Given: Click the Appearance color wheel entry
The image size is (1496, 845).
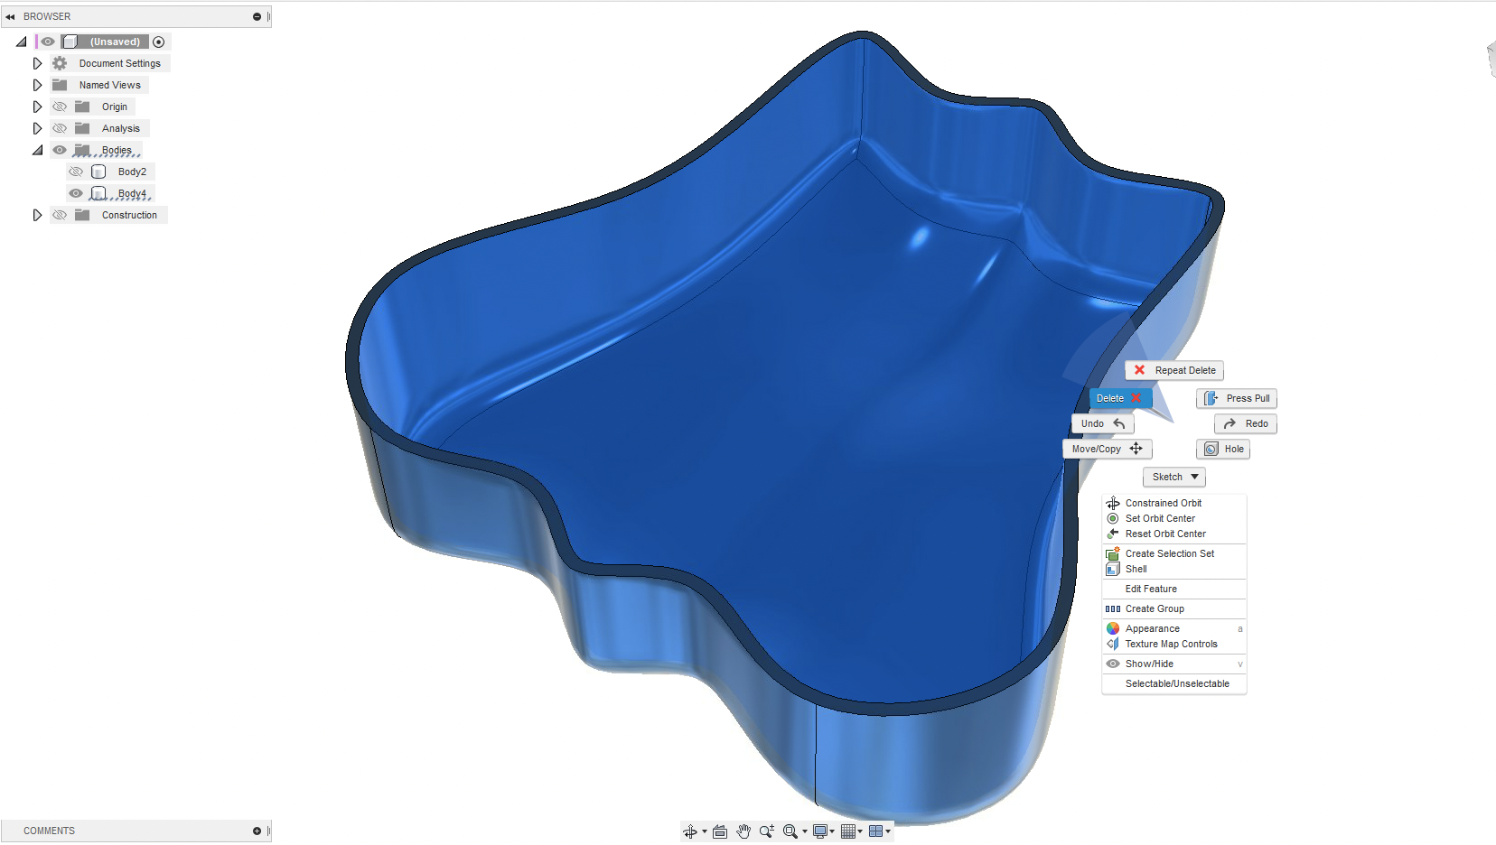Looking at the screenshot, I should (1153, 628).
